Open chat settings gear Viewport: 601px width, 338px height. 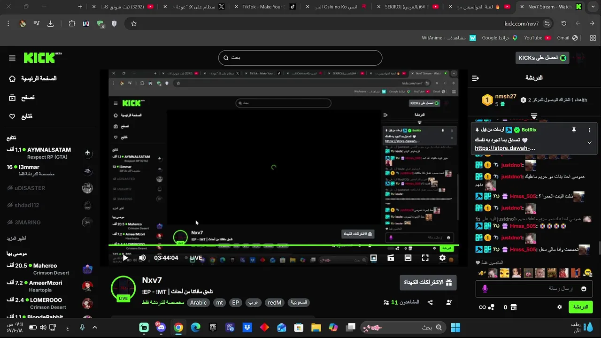[559, 307]
